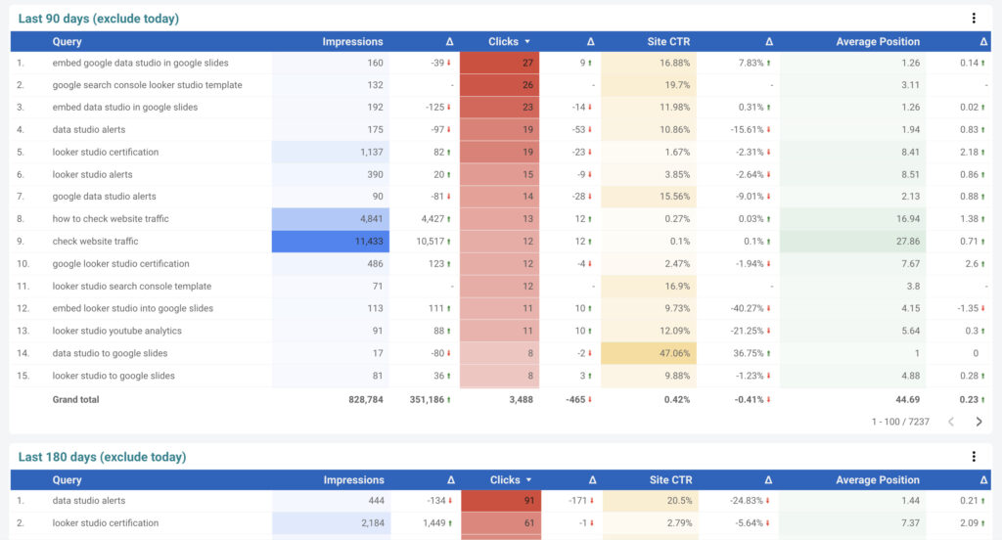This screenshot has height=540, width=1002.
Task: Select query 'check website traffic' in row 9
Action: [x=95, y=241]
